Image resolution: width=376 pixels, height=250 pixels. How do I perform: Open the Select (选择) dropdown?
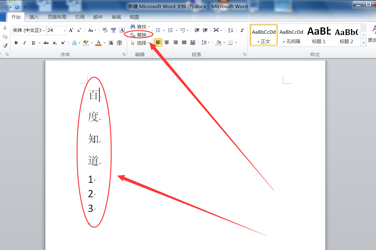pos(140,43)
